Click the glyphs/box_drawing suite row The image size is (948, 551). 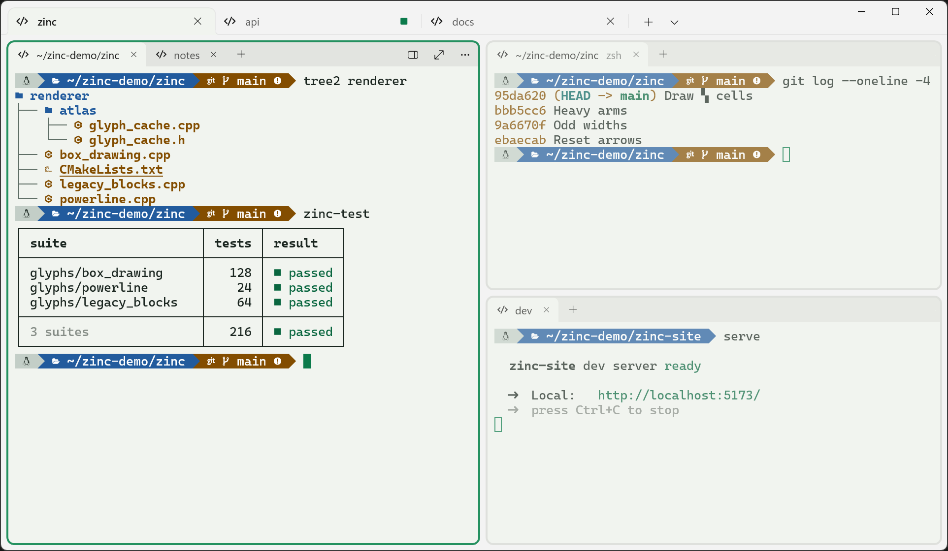click(181, 273)
